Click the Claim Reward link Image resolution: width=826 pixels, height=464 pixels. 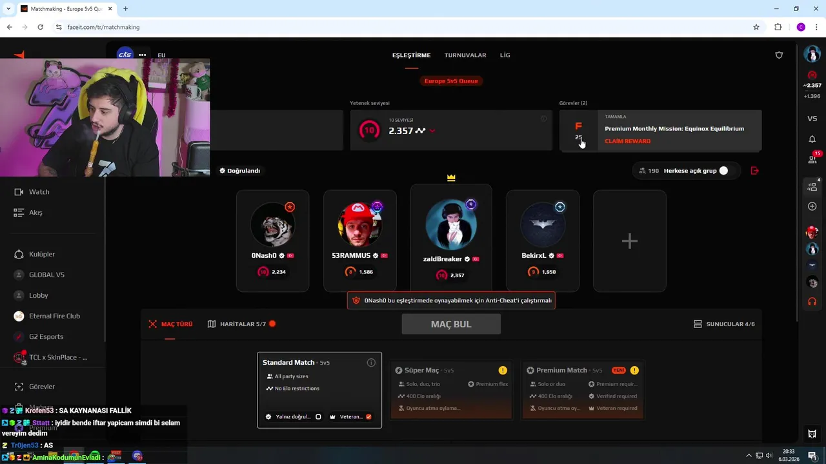tap(627, 141)
